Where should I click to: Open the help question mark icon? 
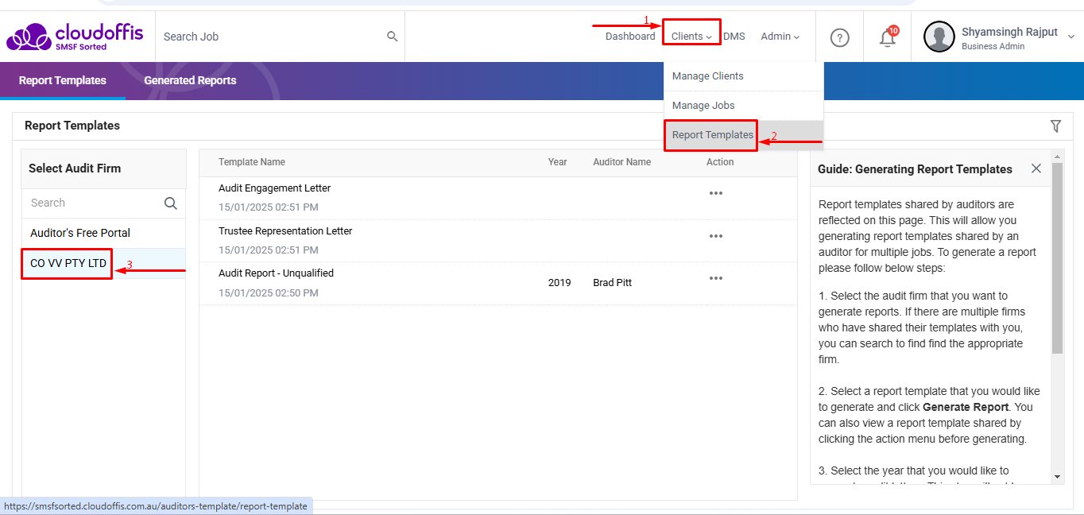(x=840, y=37)
